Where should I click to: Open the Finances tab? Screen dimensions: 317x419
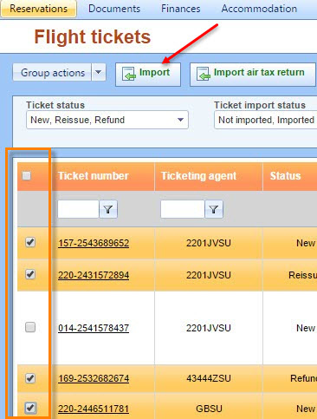181,9
